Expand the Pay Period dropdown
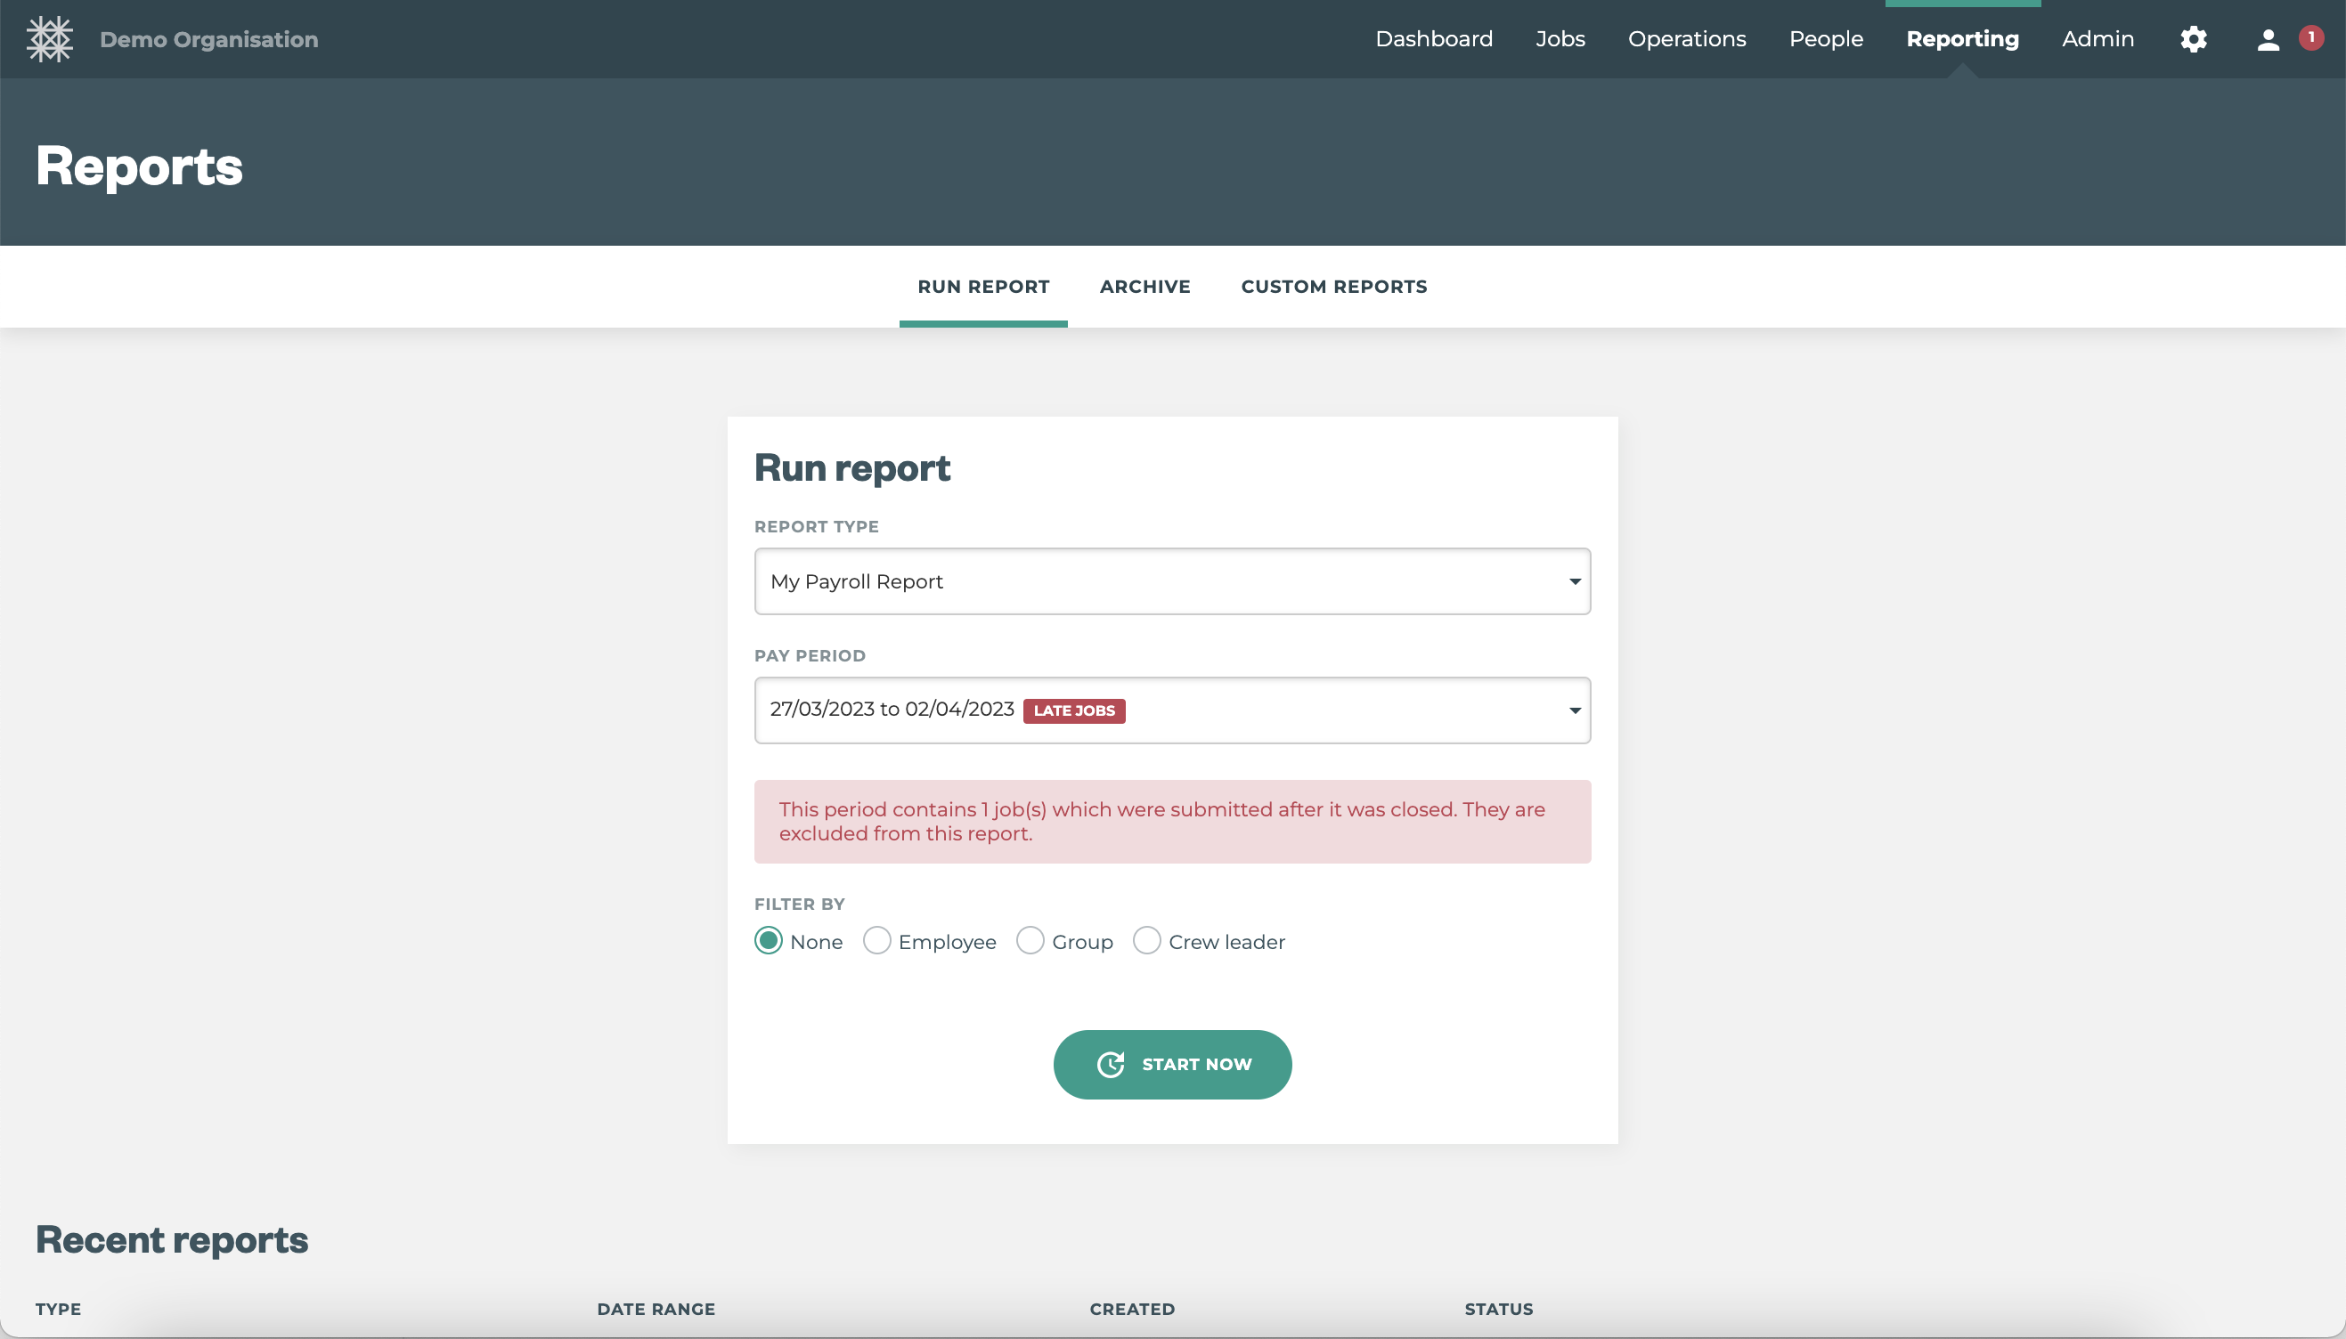This screenshot has height=1339, width=2346. click(x=1172, y=710)
